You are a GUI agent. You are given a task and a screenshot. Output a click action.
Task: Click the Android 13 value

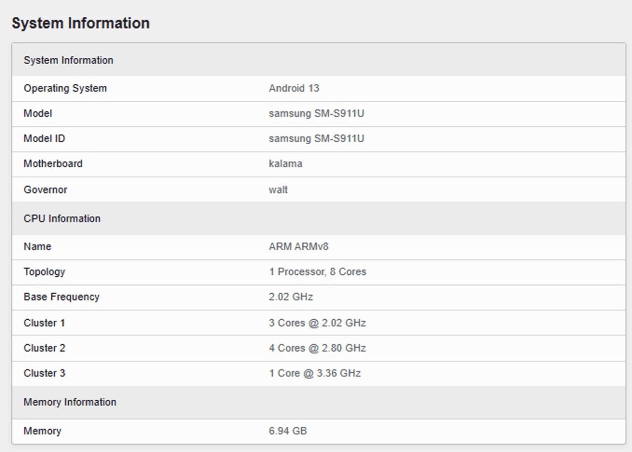(x=294, y=88)
